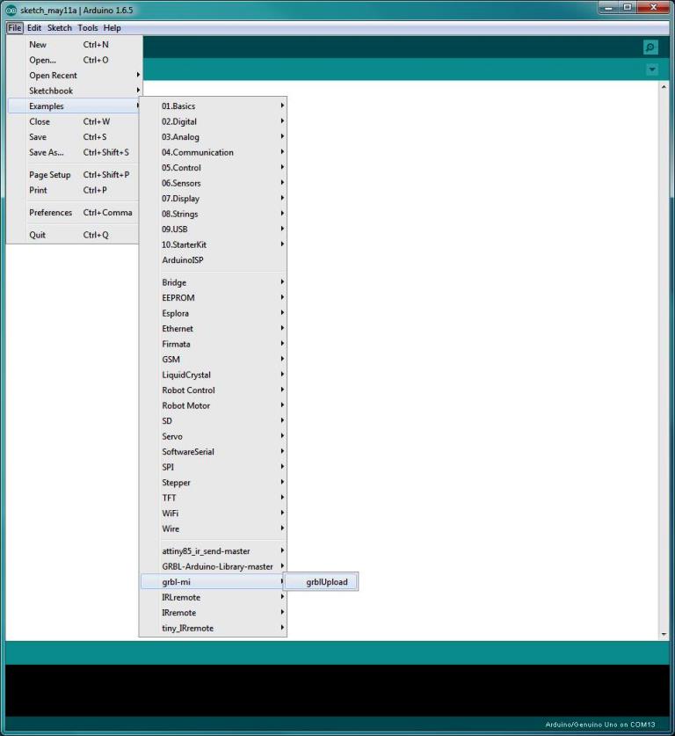This screenshot has width=675, height=736.
Task: Select the ArduinoISP example
Action: click(213, 260)
